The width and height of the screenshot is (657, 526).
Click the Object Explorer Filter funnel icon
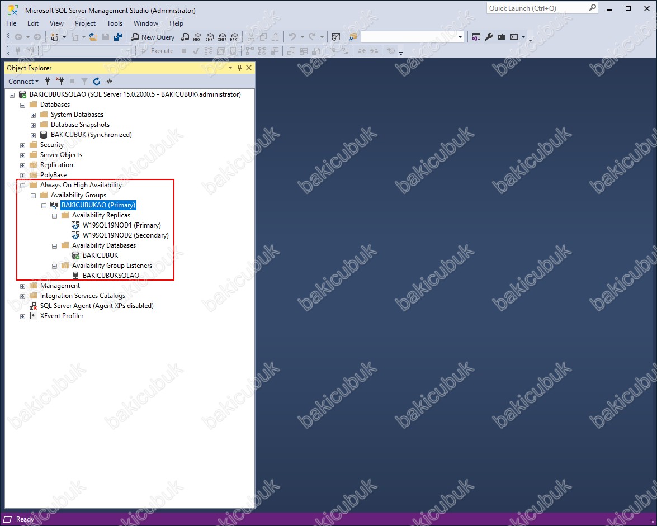pos(84,81)
